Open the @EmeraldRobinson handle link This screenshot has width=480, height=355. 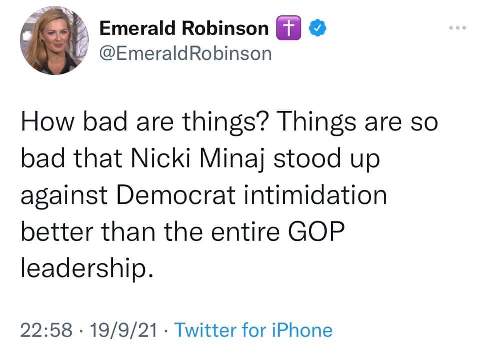tap(186, 52)
